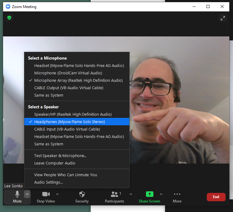Viewport: 233px width, 212px height.
Task: Minimize the Zoom Meeting window
Action: tap(194, 6)
